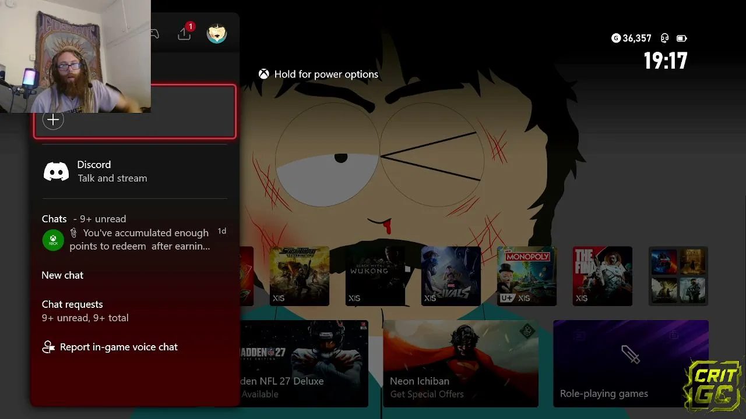Open the game group tile with four covers

[678, 276]
